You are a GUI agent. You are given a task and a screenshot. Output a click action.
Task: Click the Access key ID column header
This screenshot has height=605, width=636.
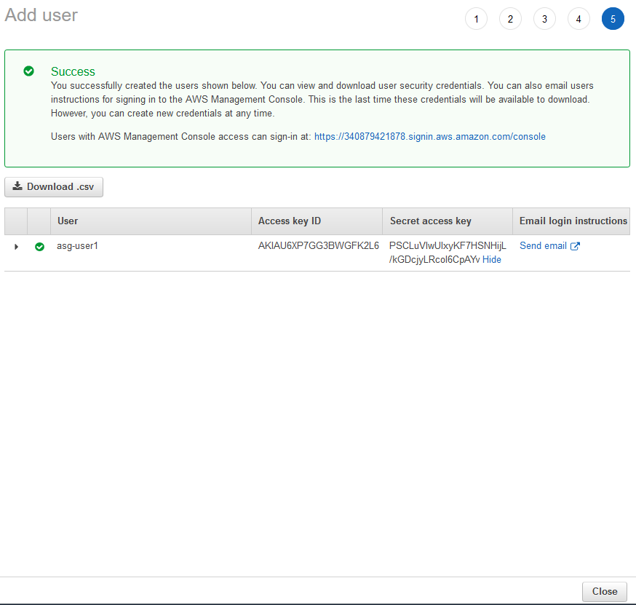pos(289,221)
